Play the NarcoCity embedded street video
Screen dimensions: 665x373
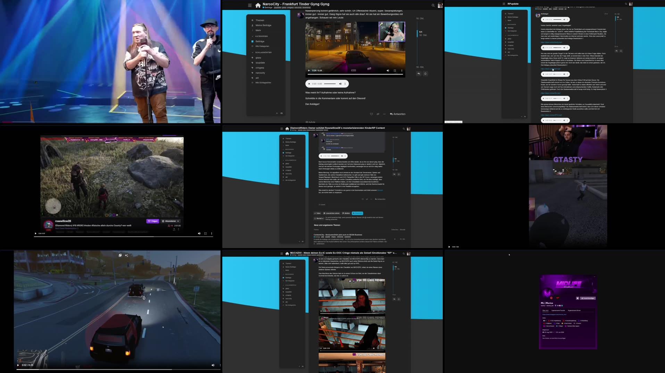click(x=309, y=70)
